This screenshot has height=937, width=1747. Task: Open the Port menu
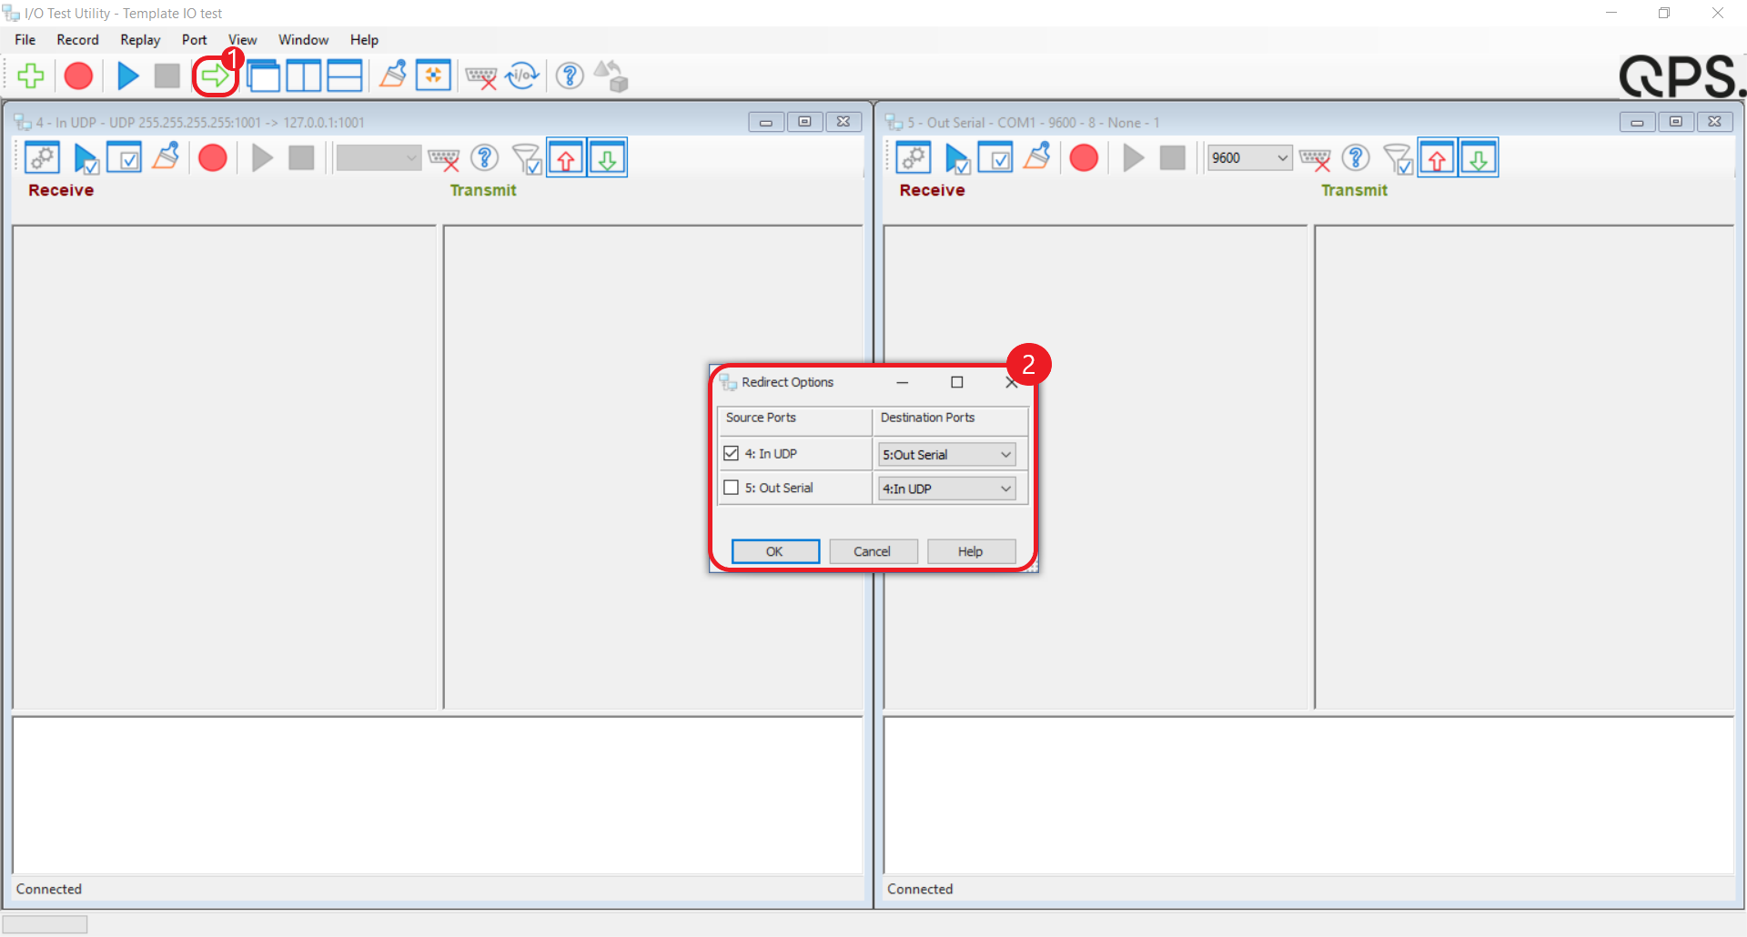[194, 40]
